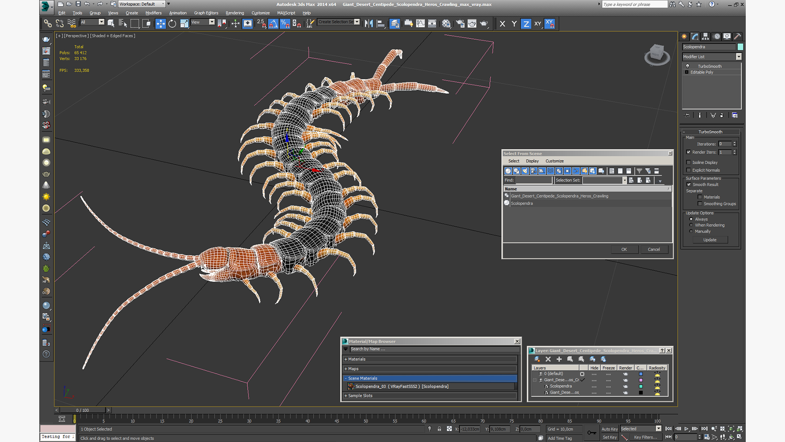Click the Mirror tool icon
The image size is (785, 442).
368,24
